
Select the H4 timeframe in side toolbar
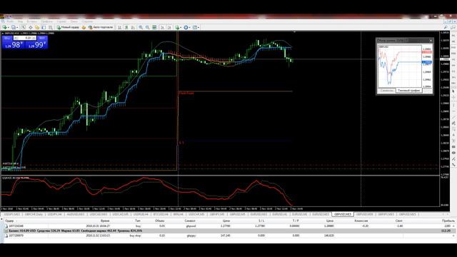point(453,65)
